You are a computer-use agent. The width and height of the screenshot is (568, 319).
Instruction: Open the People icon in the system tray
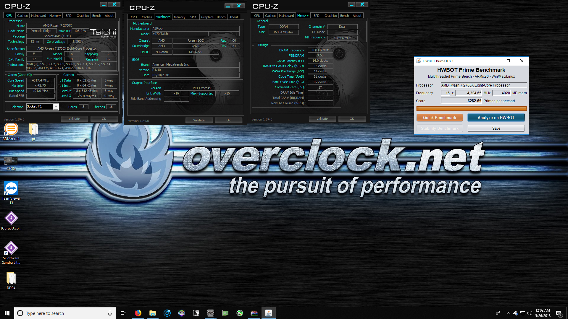click(x=498, y=313)
